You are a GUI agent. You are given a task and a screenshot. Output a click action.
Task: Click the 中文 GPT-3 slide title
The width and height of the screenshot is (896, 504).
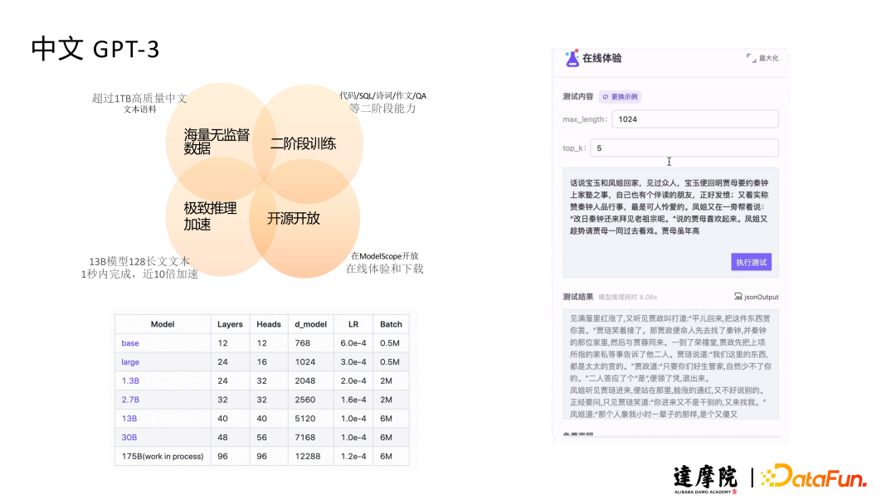[95, 49]
